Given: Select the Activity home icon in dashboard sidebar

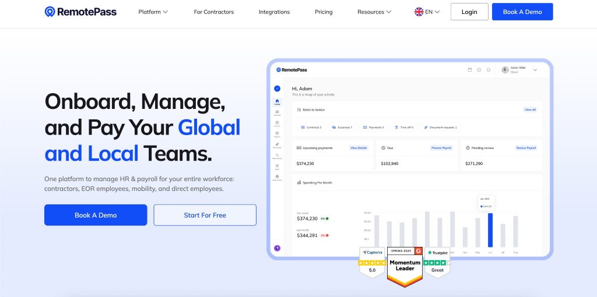Looking at the screenshot, I should pos(277,101).
